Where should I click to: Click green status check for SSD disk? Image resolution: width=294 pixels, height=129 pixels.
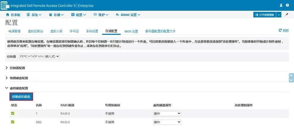pyautogui.click(x=13, y=122)
